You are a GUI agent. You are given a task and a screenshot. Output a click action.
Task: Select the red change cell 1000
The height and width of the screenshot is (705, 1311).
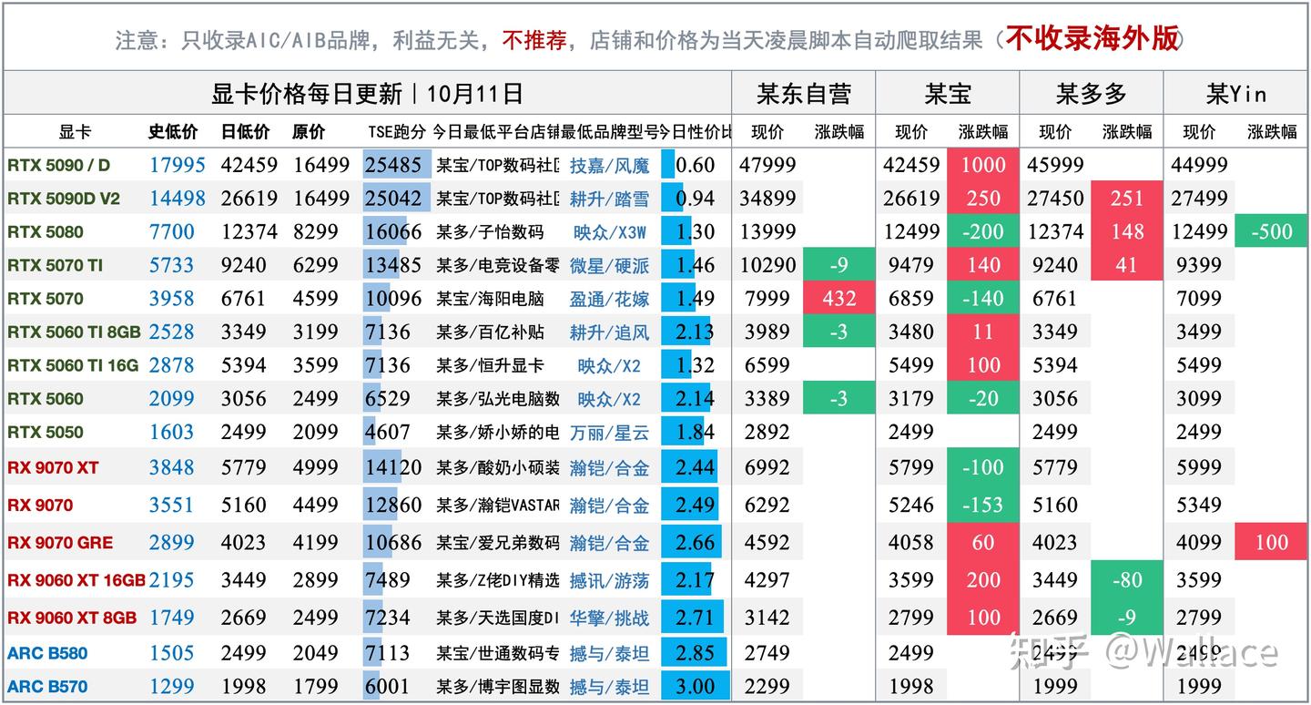[983, 166]
